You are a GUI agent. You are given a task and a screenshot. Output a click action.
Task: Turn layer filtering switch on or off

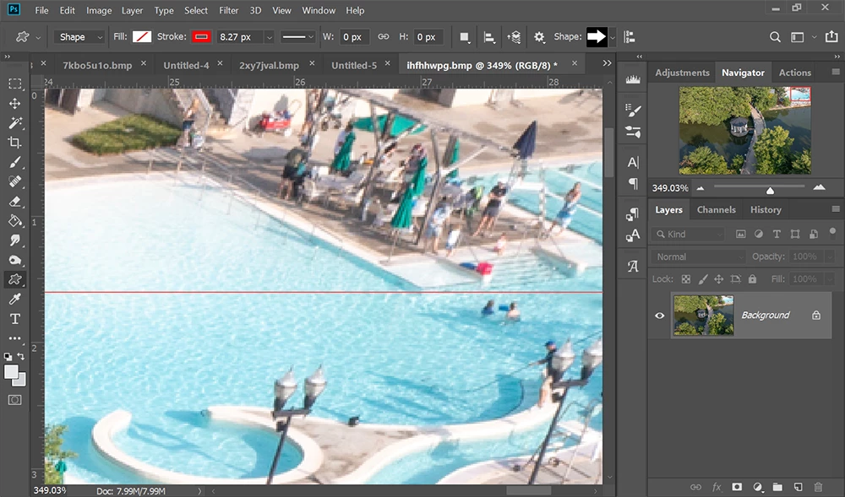click(x=832, y=232)
